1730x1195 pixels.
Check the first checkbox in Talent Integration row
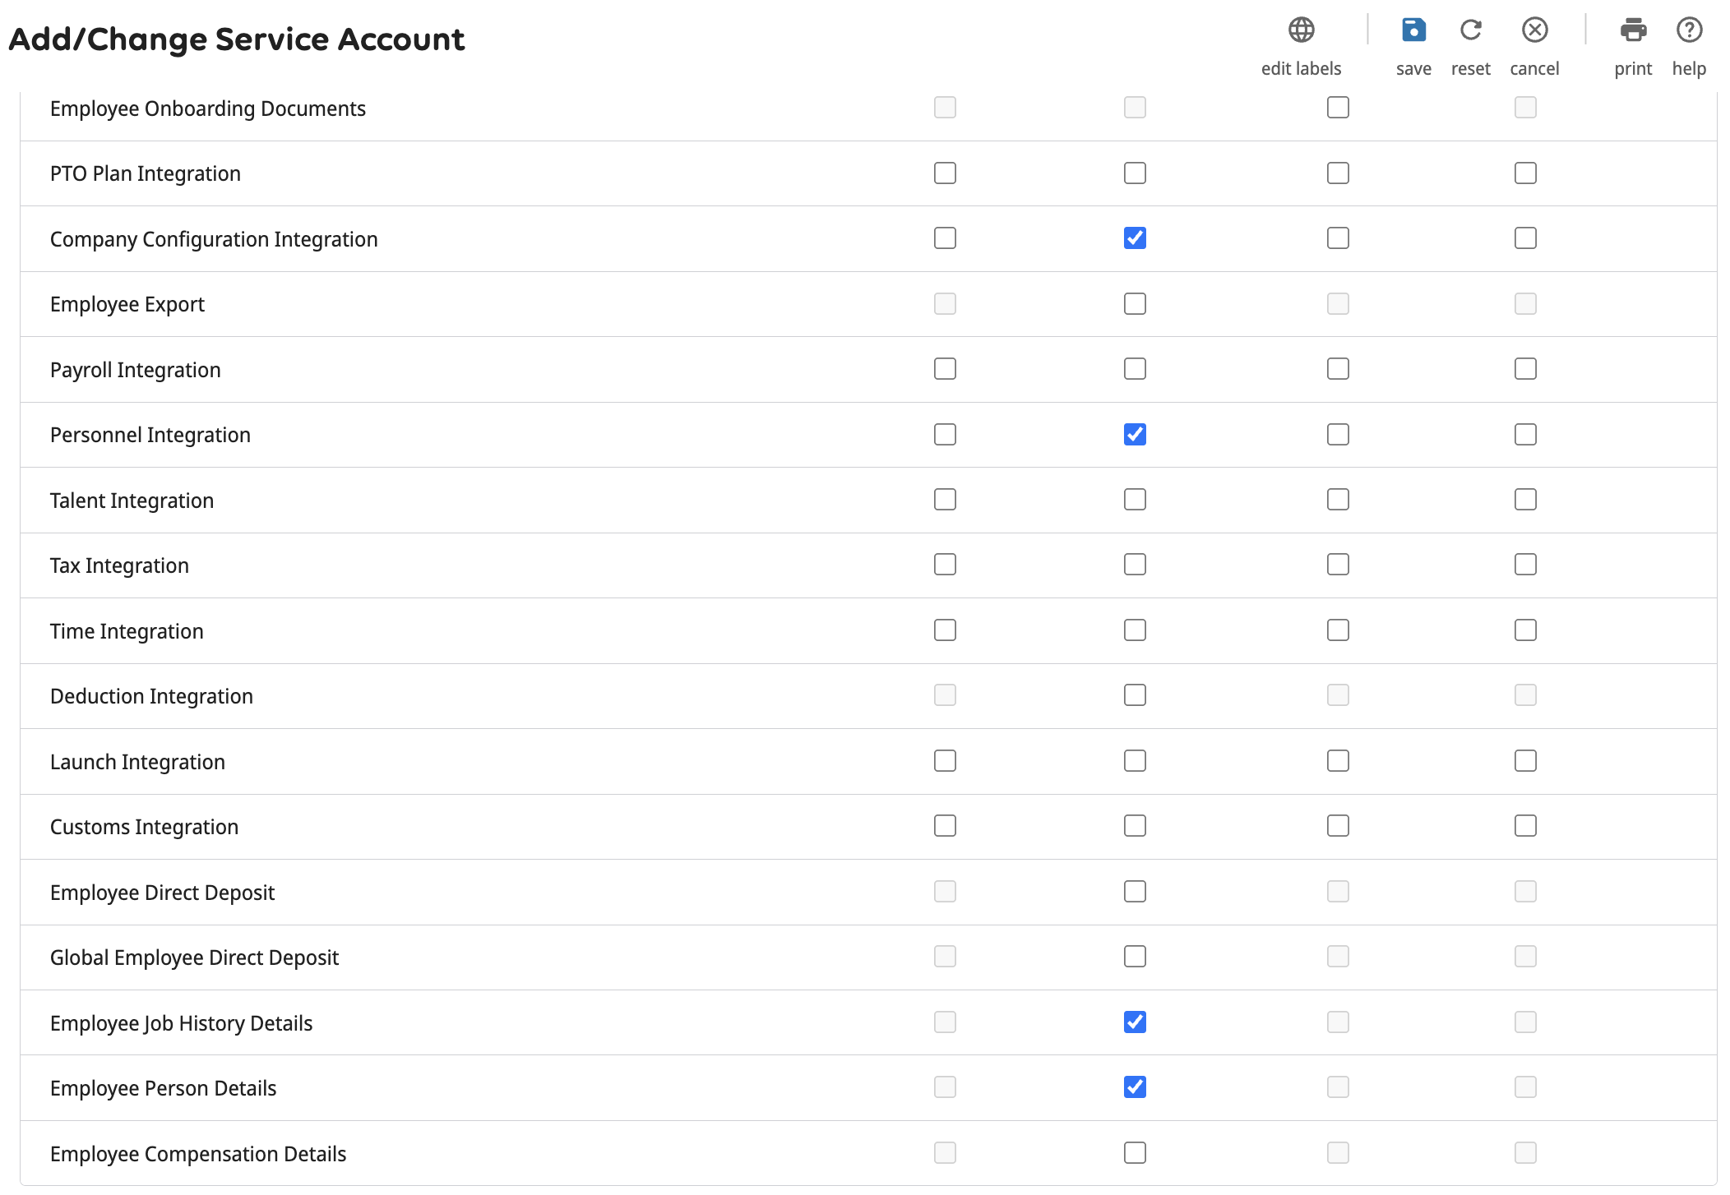[945, 500]
